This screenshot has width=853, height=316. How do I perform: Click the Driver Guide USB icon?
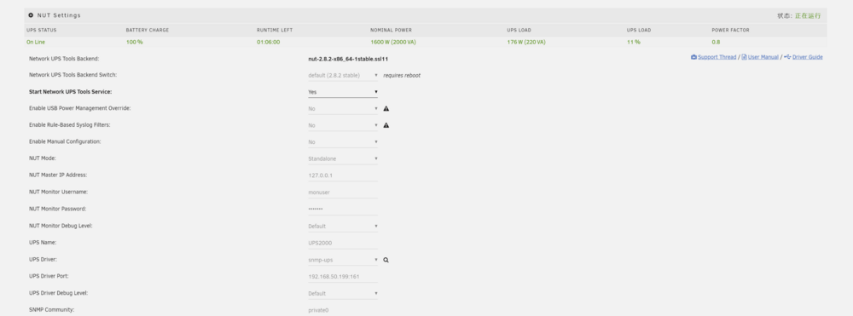click(787, 57)
